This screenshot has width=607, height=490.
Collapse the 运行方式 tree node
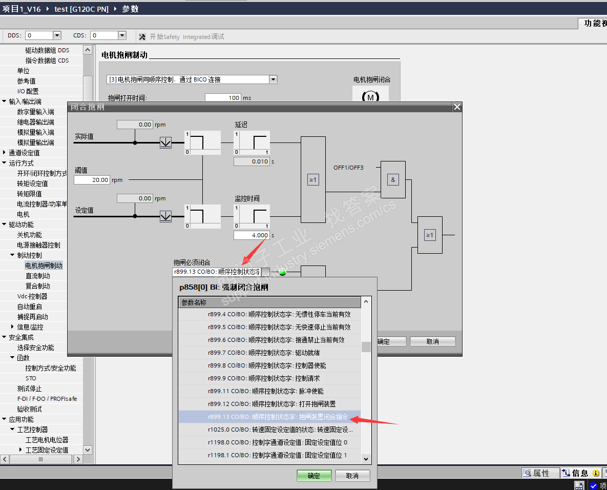pyautogui.click(x=4, y=162)
